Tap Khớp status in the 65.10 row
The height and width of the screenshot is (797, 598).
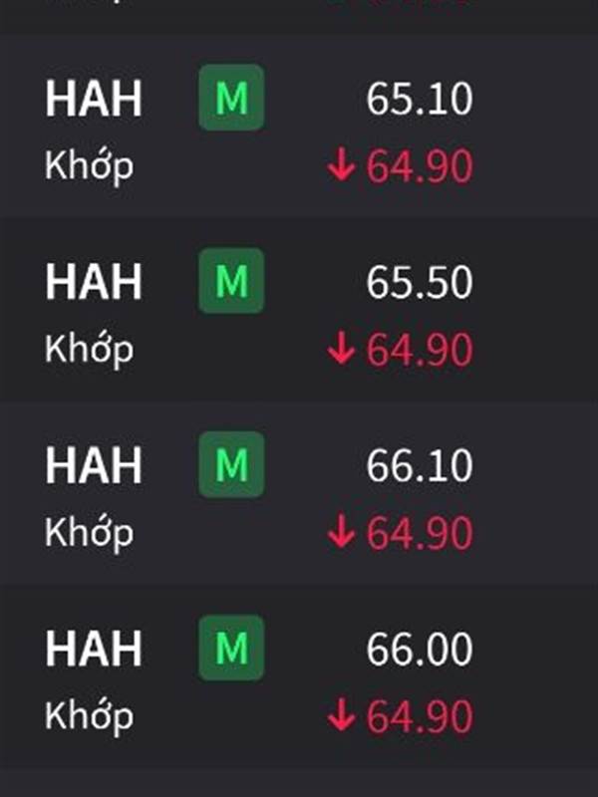(89, 166)
